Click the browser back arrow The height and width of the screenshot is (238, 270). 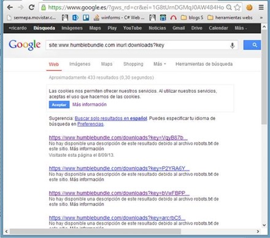(x=10, y=7)
